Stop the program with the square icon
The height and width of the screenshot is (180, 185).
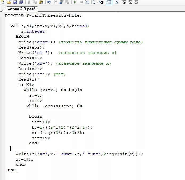pos(81,2)
